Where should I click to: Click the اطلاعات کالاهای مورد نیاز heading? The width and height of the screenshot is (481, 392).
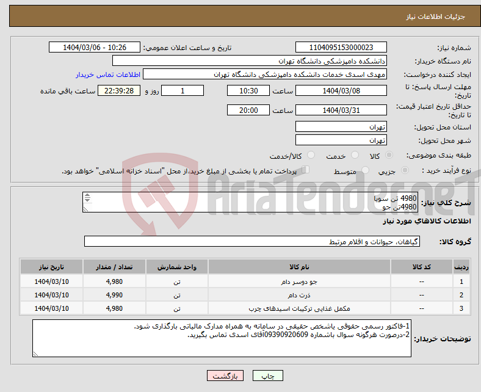[x=427, y=221]
